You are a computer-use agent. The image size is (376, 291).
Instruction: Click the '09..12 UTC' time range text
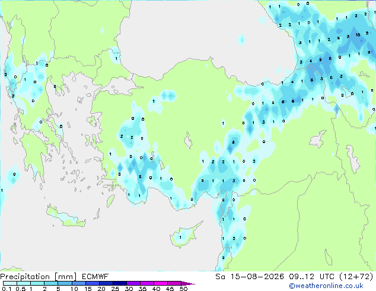pos(312,277)
